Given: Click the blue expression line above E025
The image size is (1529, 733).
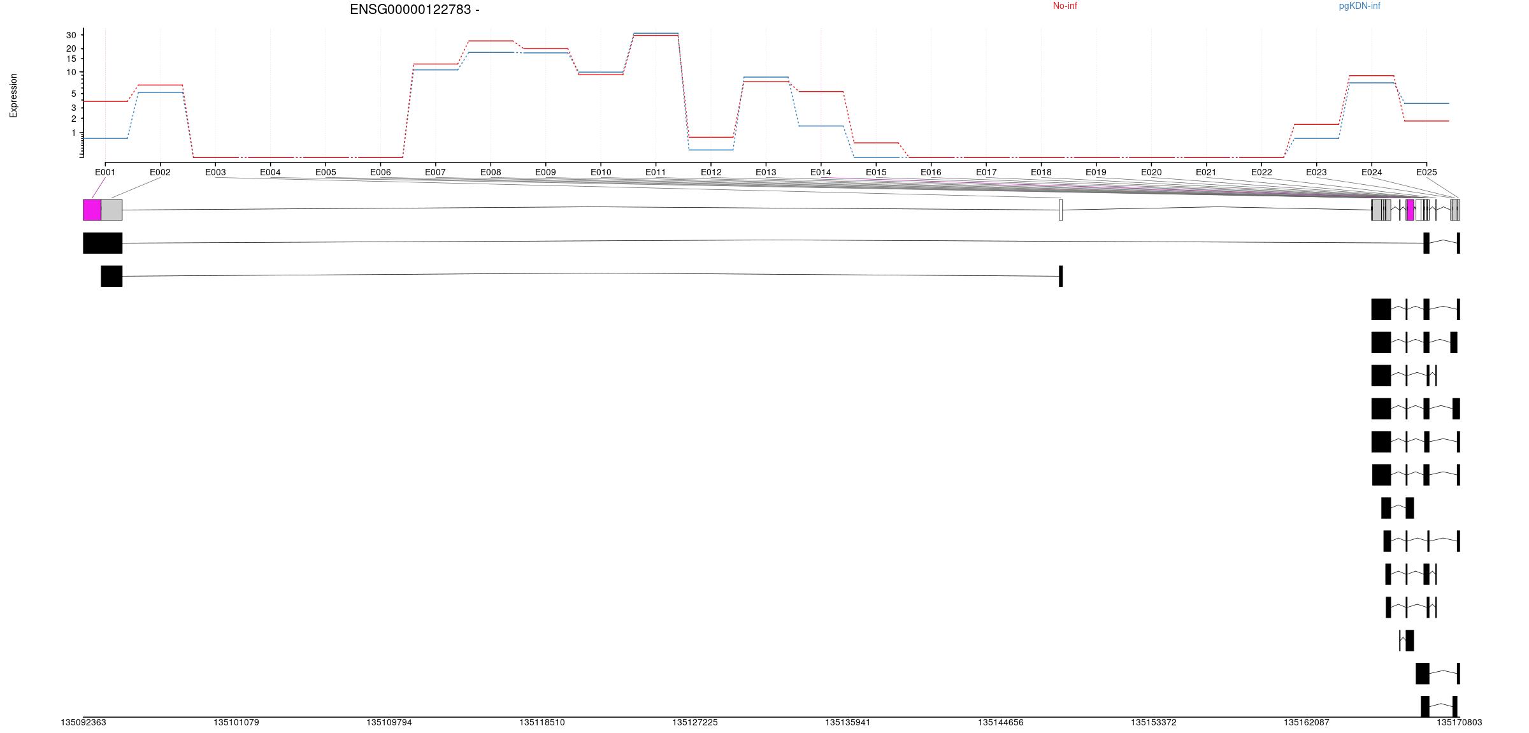Looking at the screenshot, I should pos(1426,103).
